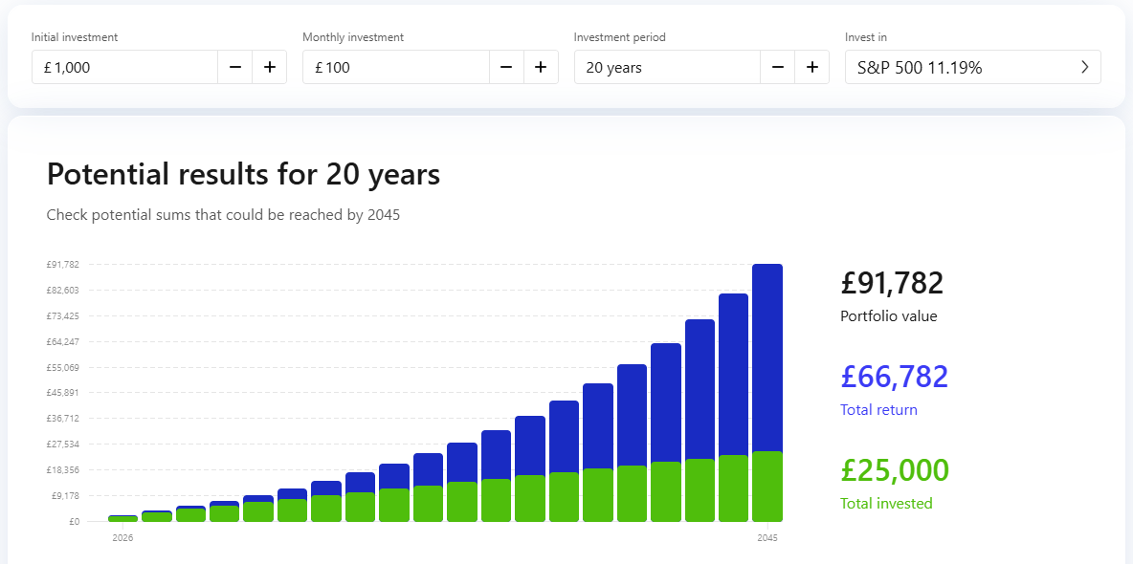Click the Total invested label
The image size is (1133, 564).
(887, 504)
